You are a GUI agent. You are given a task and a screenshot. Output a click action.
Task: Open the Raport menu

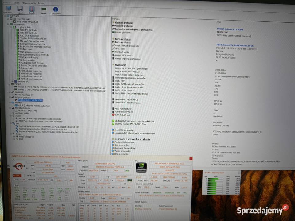click(17, 3)
